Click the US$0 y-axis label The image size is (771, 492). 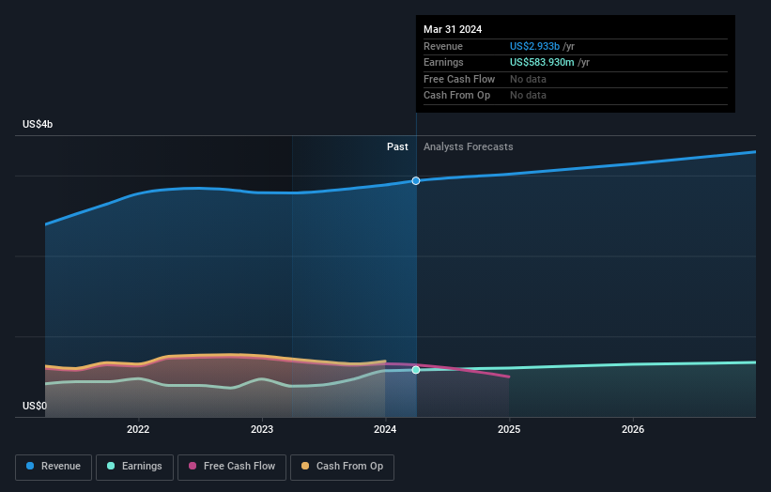(35, 406)
